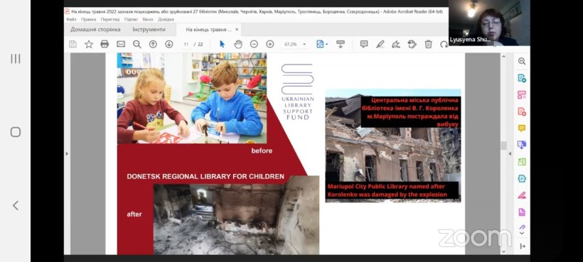Send file by email using envelope icon
The width and height of the screenshot is (583, 262).
click(x=121, y=44)
